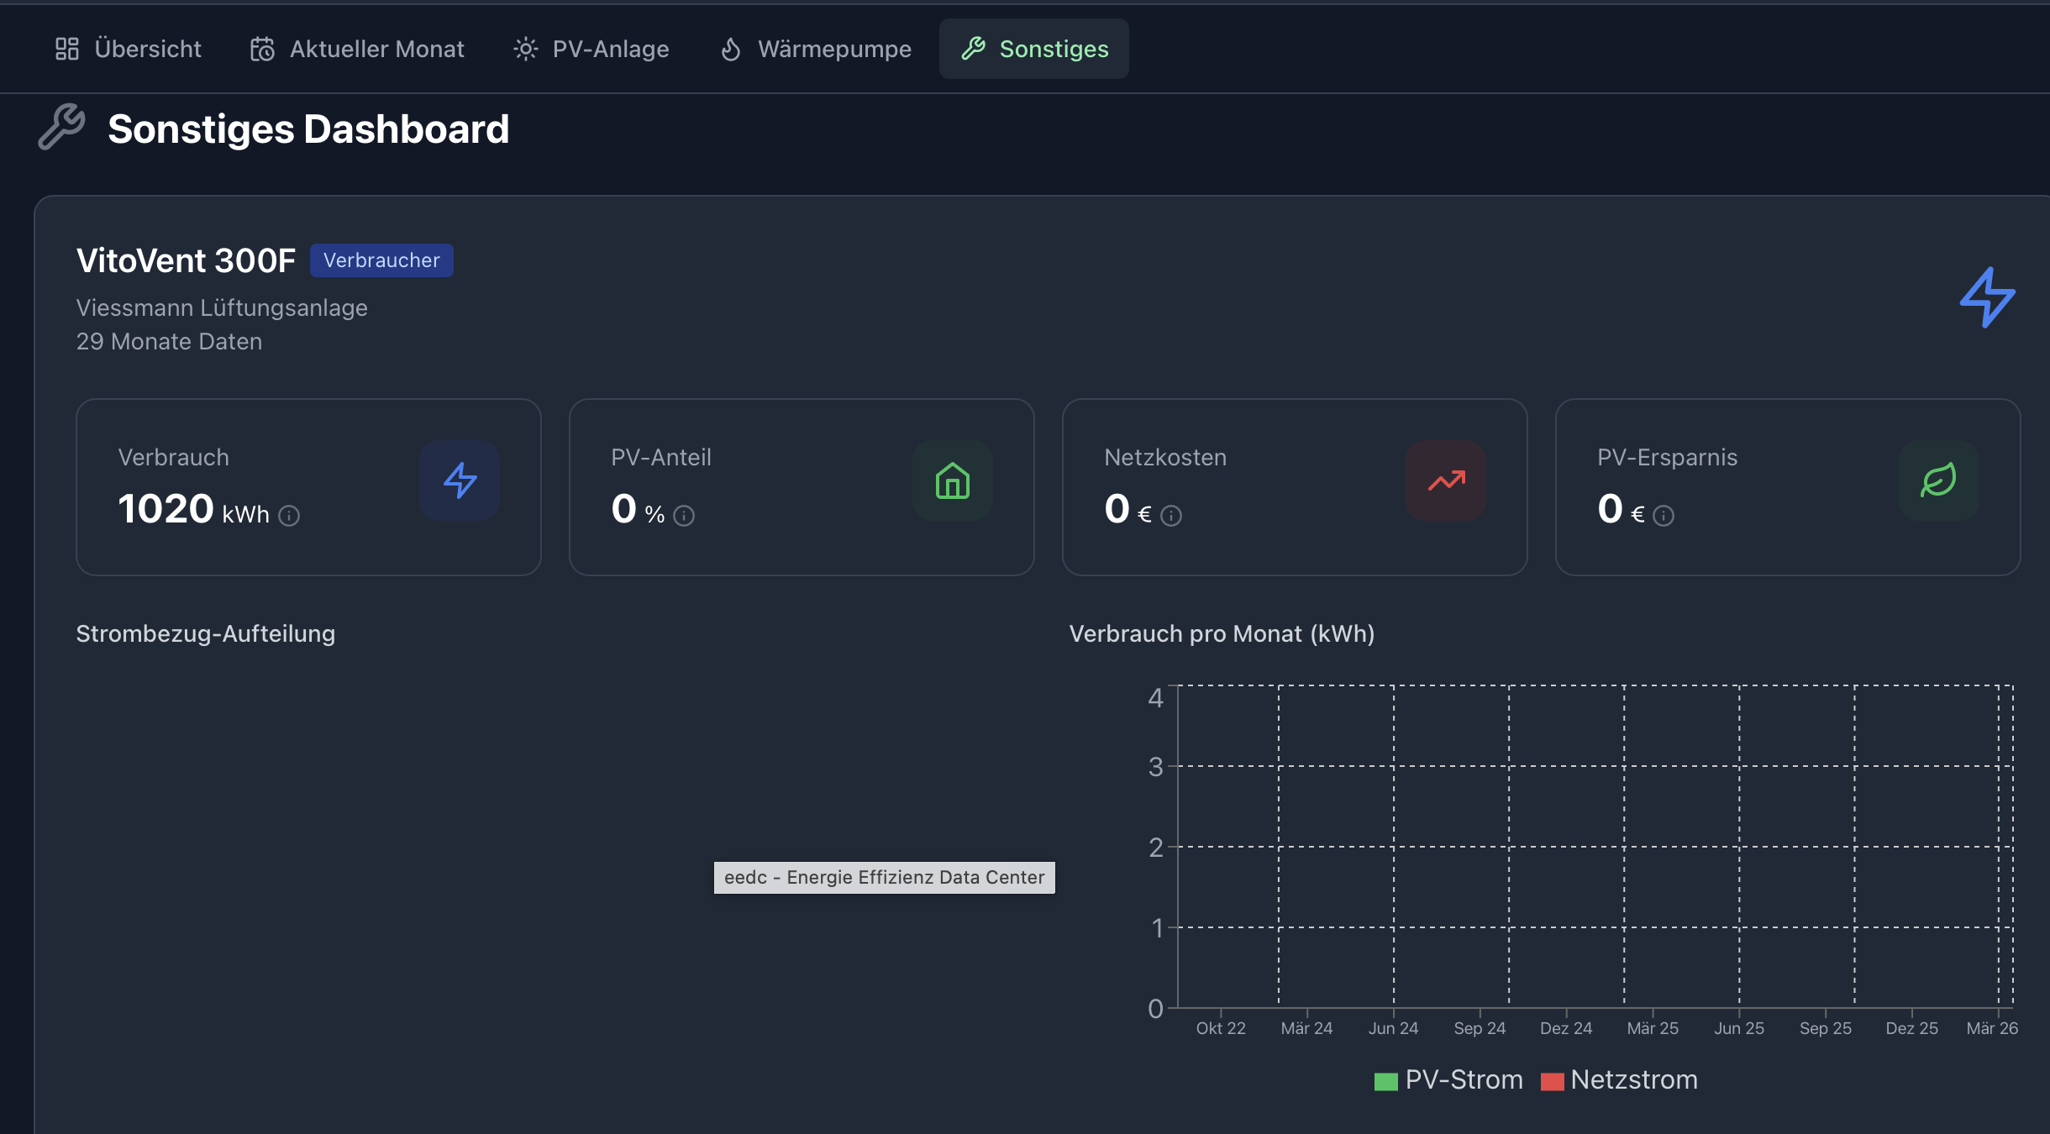Click the red trend arrow icon in Netzkosten card
The image size is (2050, 1134).
point(1446,480)
